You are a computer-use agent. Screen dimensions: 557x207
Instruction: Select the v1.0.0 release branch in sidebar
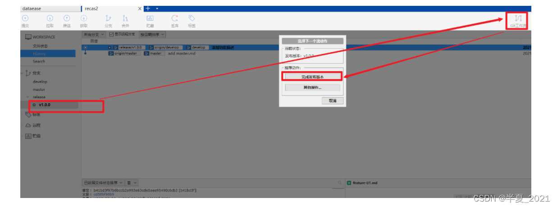point(44,105)
